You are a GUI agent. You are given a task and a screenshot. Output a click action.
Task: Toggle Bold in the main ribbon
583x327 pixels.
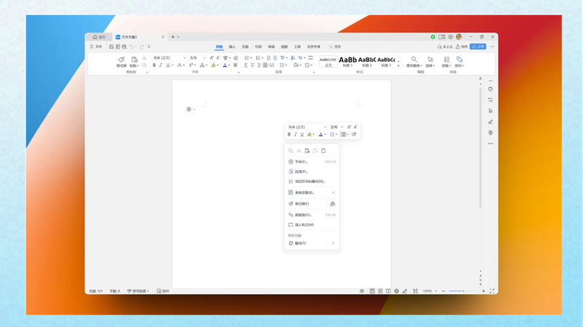pyautogui.click(x=155, y=65)
